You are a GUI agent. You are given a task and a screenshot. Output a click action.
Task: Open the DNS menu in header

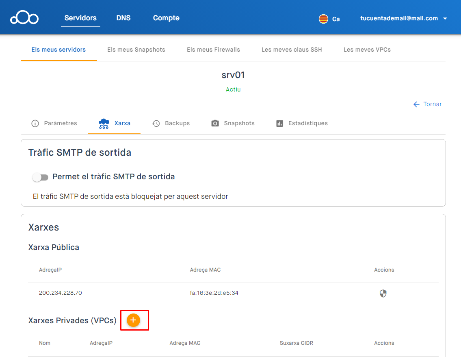[123, 18]
